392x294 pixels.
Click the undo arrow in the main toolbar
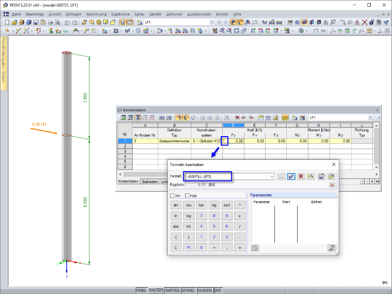(67, 22)
